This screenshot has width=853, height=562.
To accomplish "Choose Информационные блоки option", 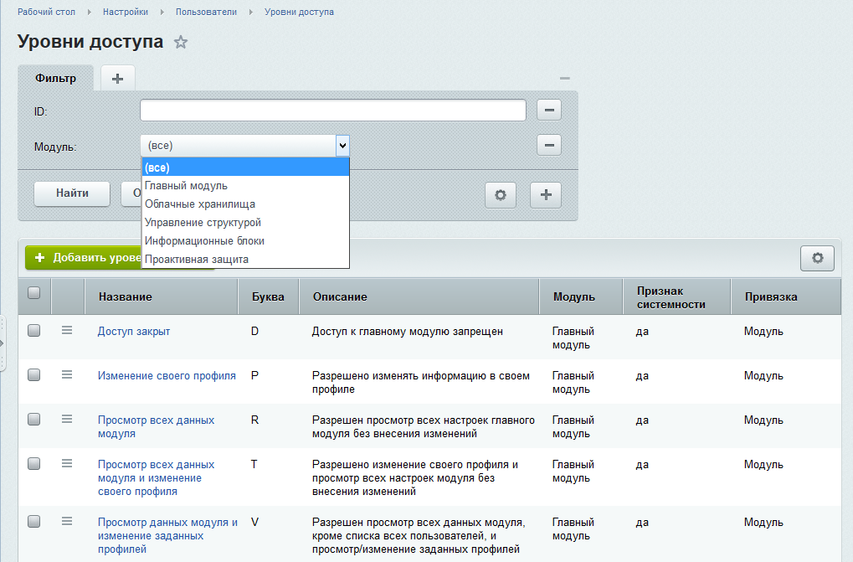I will [245, 241].
